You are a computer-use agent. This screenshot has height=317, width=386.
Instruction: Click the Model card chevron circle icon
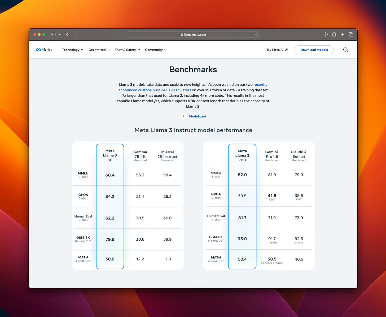[183, 116]
